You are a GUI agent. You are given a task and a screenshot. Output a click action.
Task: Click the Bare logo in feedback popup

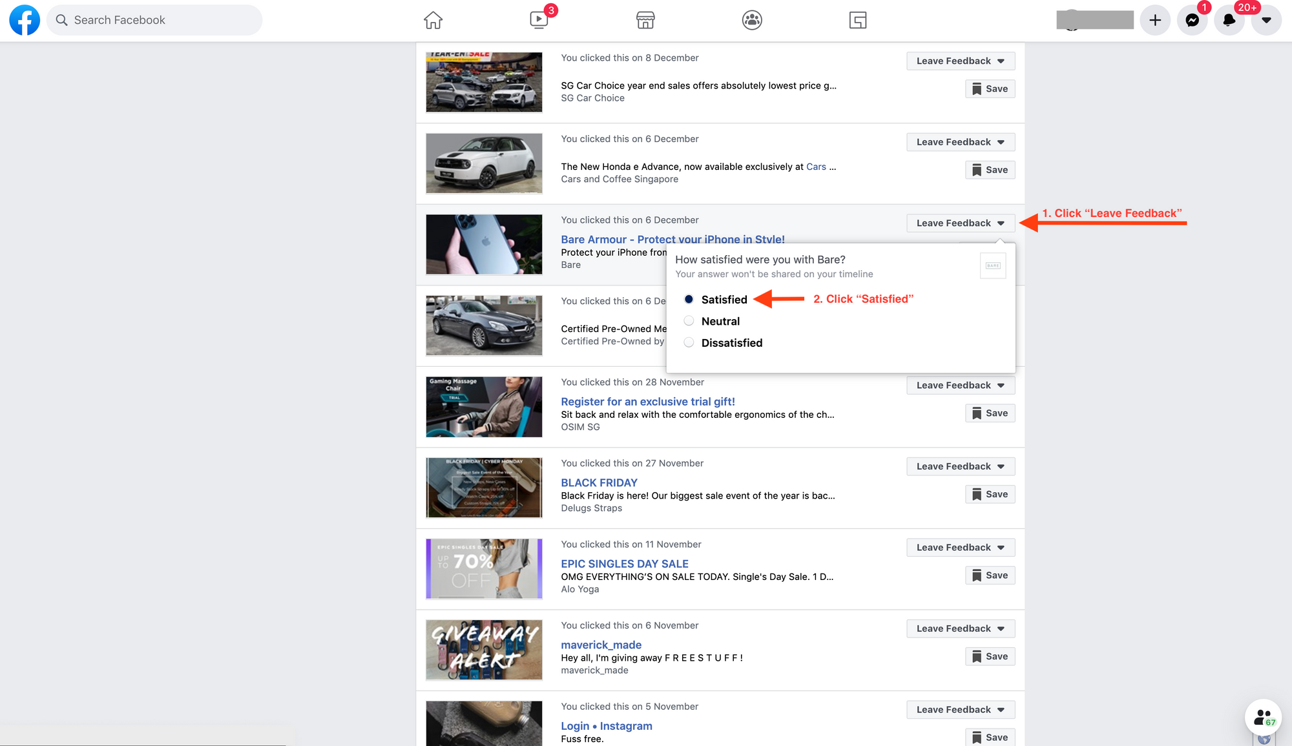pyautogui.click(x=993, y=265)
